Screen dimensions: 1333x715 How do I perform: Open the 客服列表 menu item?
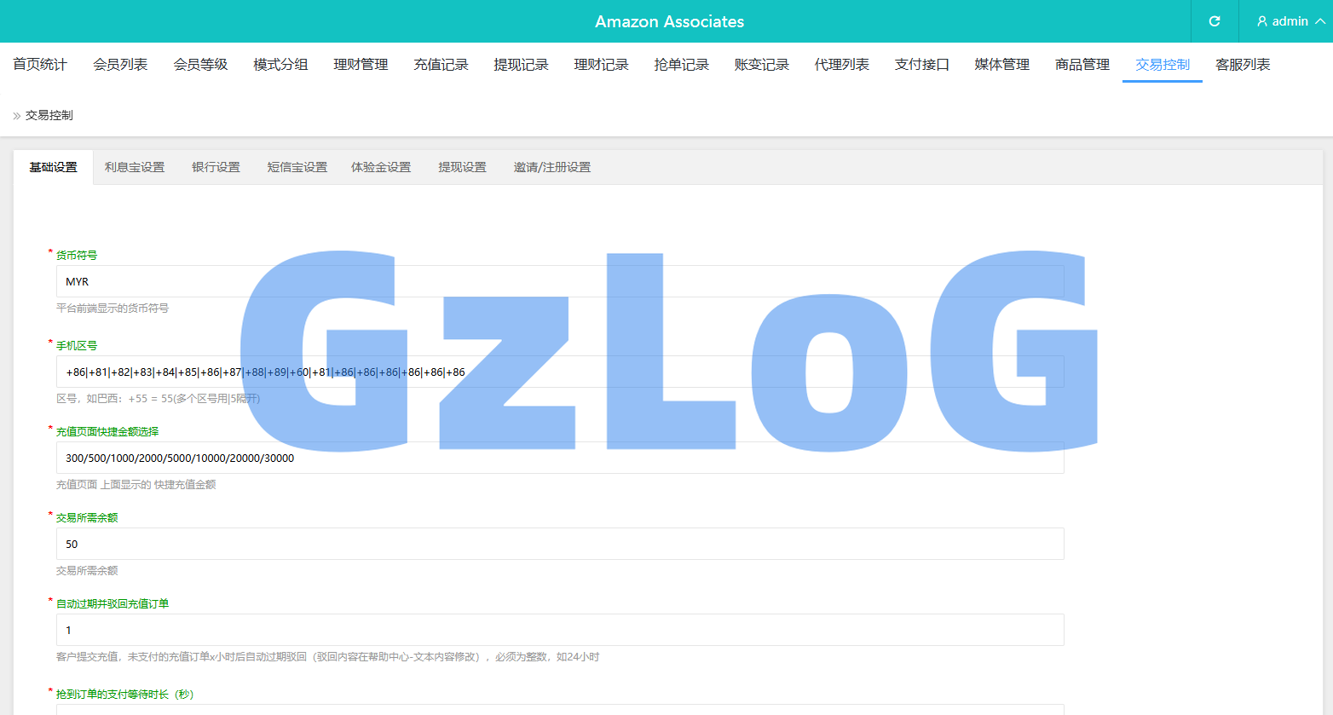tap(1242, 65)
